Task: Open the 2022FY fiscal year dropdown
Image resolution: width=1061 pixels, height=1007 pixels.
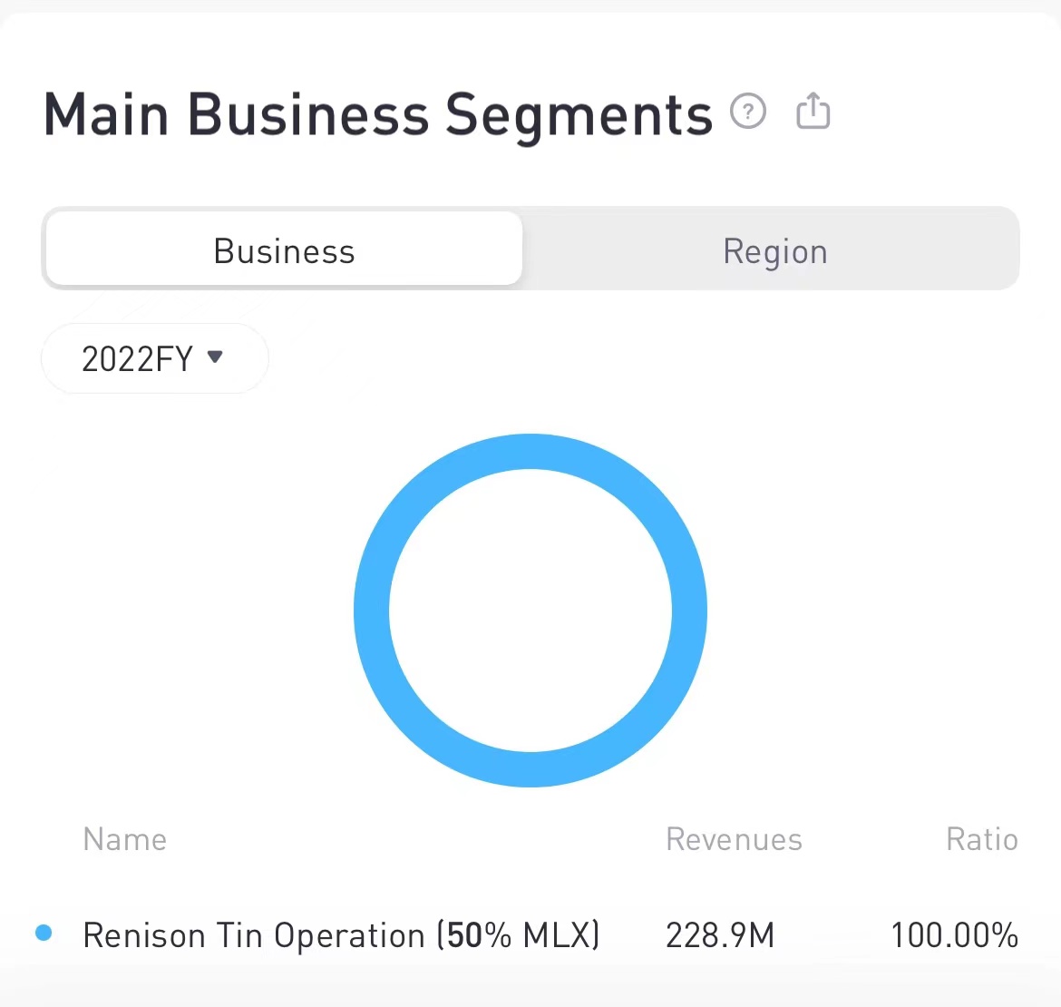Action: (154, 358)
